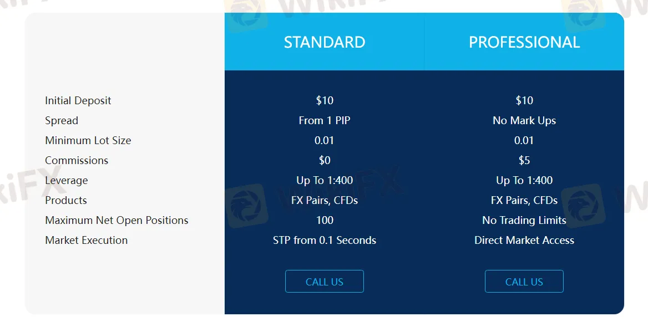Select No Trading Limits under PROFESSIONAL
The height and width of the screenshot is (332, 648).
(524, 220)
